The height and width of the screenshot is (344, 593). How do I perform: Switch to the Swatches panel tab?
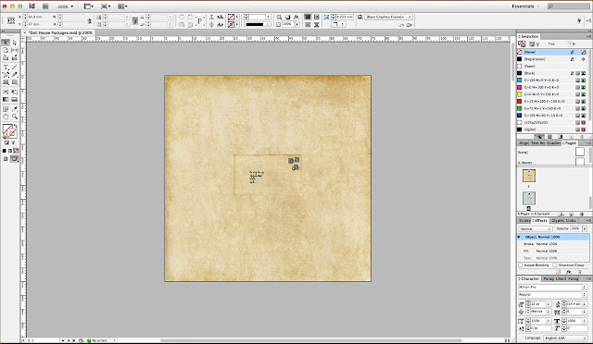[x=528, y=36]
